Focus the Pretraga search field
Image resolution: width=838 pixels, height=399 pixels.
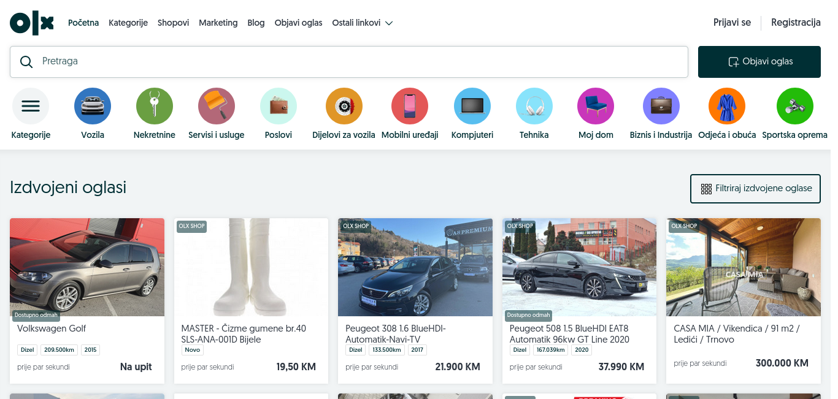click(x=349, y=62)
